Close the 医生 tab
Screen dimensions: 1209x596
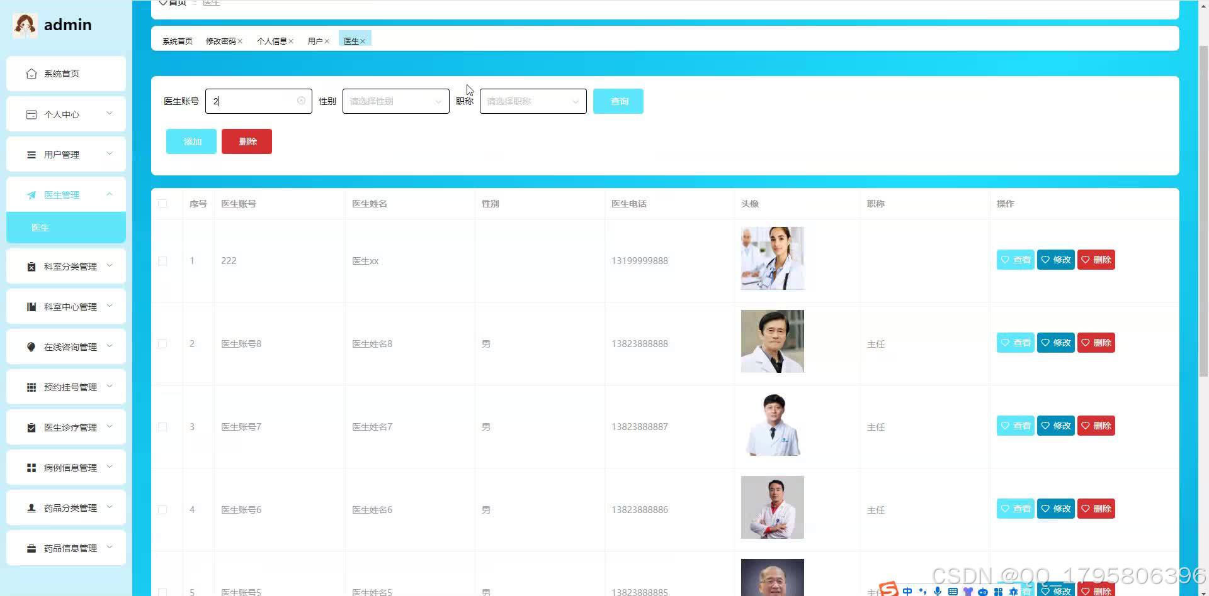point(363,41)
